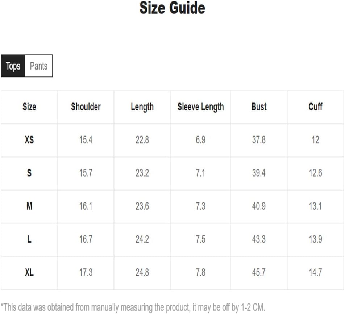345x314 pixels.
Task: Click the L length value 24.2
Action: point(142,239)
